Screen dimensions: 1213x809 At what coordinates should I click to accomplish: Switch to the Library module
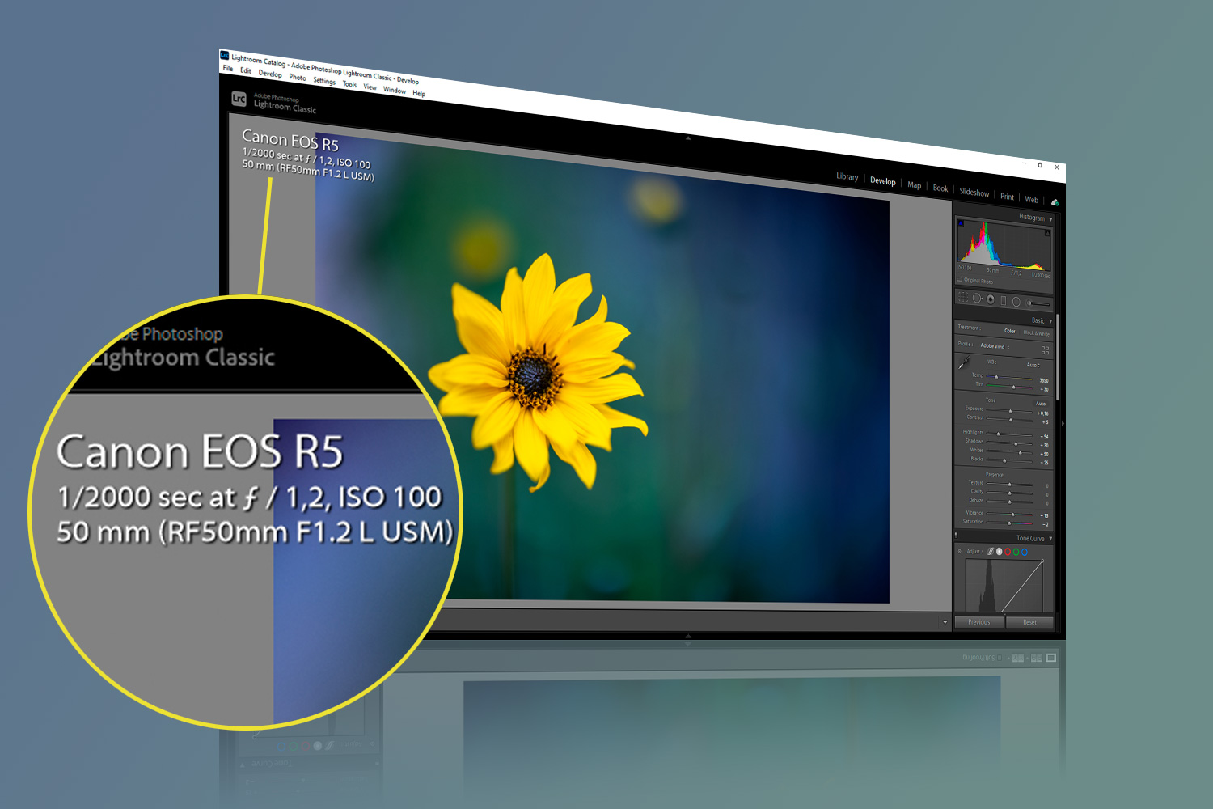[846, 177]
